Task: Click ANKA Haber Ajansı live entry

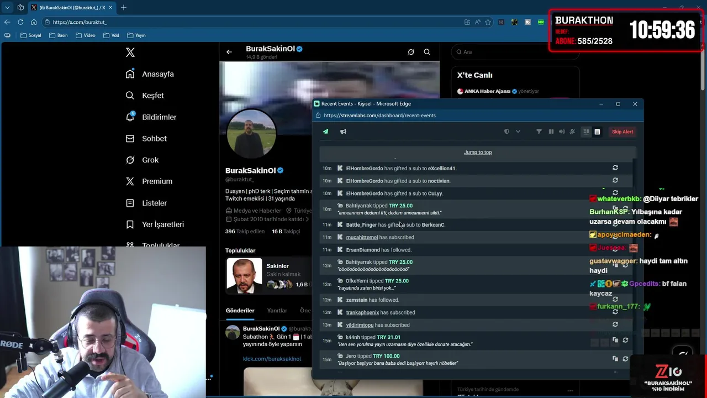Action: [x=498, y=91]
